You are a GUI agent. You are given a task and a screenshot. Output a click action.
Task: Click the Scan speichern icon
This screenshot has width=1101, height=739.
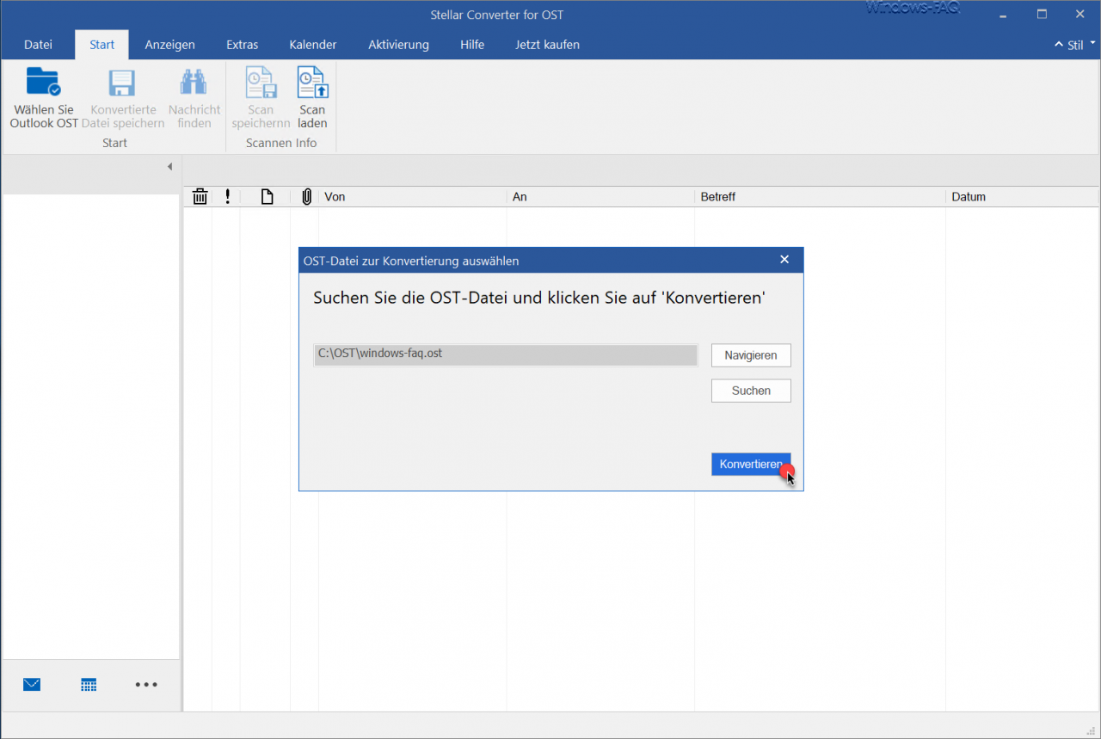[x=261, y=83]
